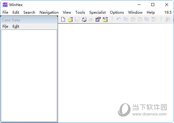Viewport: 174px width, 123px height.
Task: Open a file with the yellow folder icon
Action: 70,19
